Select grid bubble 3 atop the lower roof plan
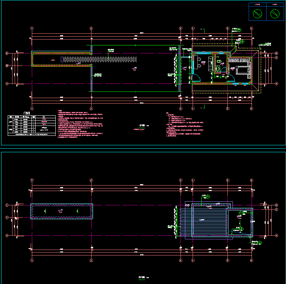 click(180, 180)
